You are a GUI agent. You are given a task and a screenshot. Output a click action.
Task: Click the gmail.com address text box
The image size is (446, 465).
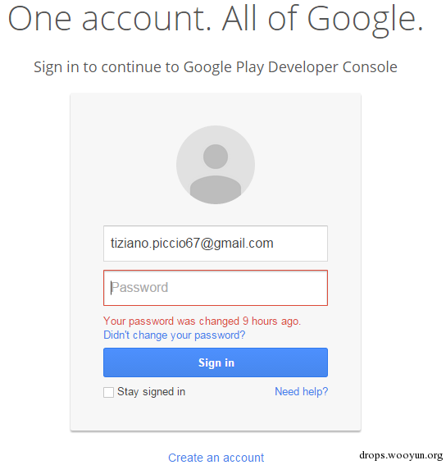pos(216,244)
